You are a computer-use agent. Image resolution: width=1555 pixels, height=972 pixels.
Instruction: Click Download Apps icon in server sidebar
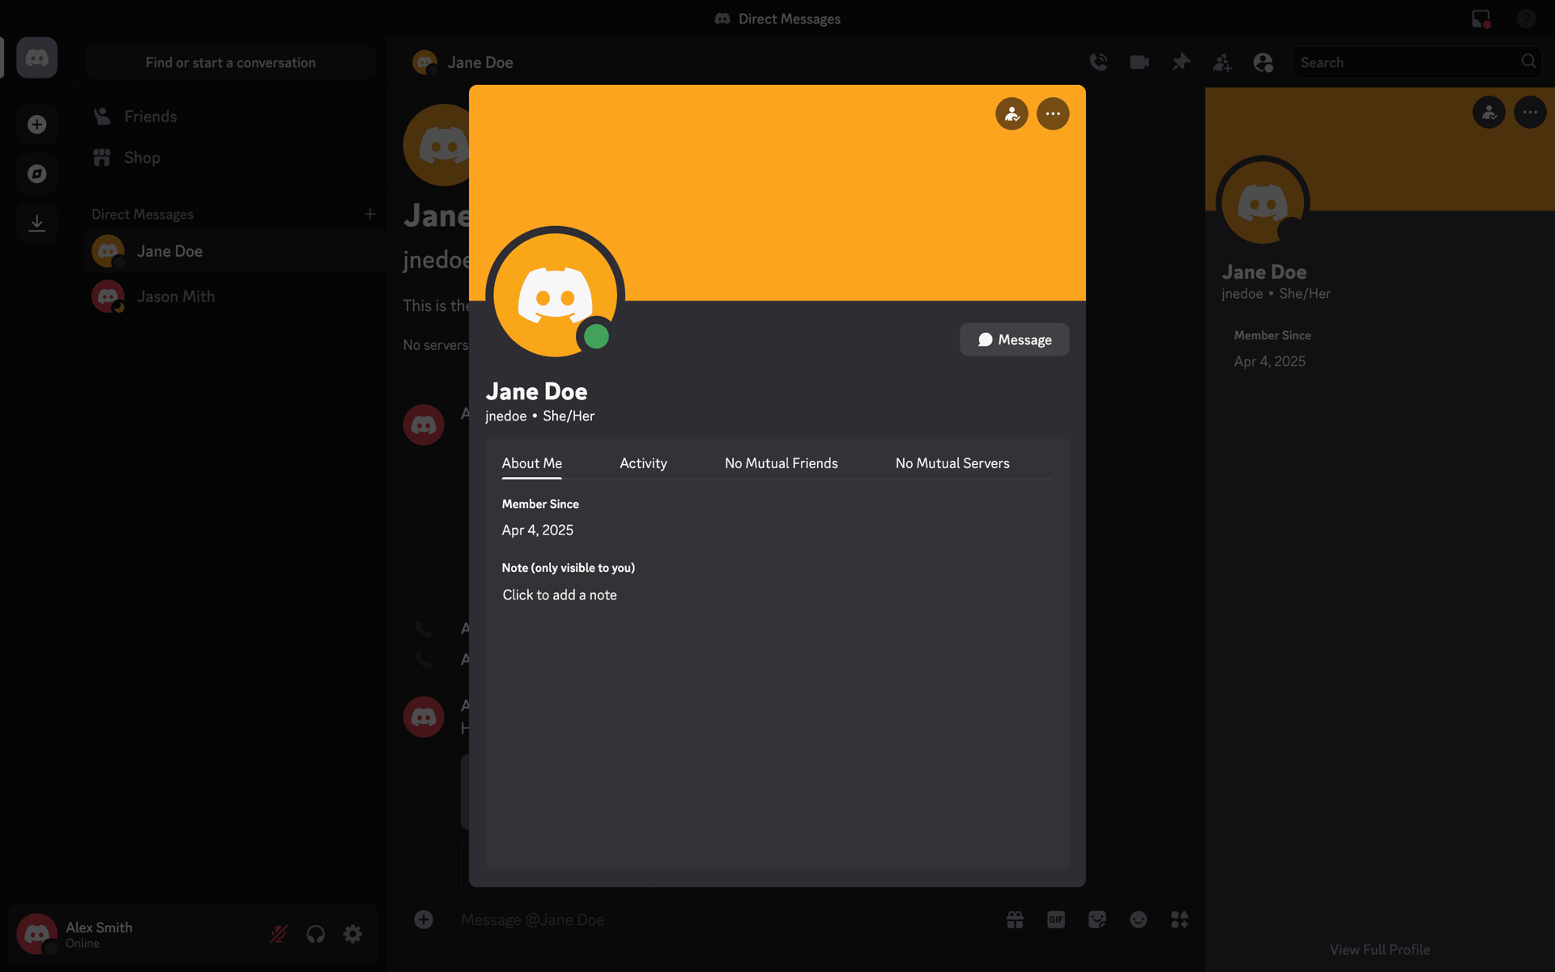[36, 223]
